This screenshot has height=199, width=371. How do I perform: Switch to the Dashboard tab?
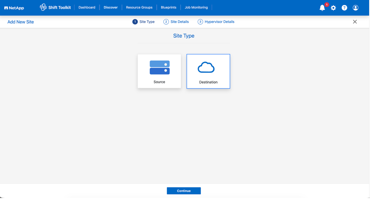(87, 7)
